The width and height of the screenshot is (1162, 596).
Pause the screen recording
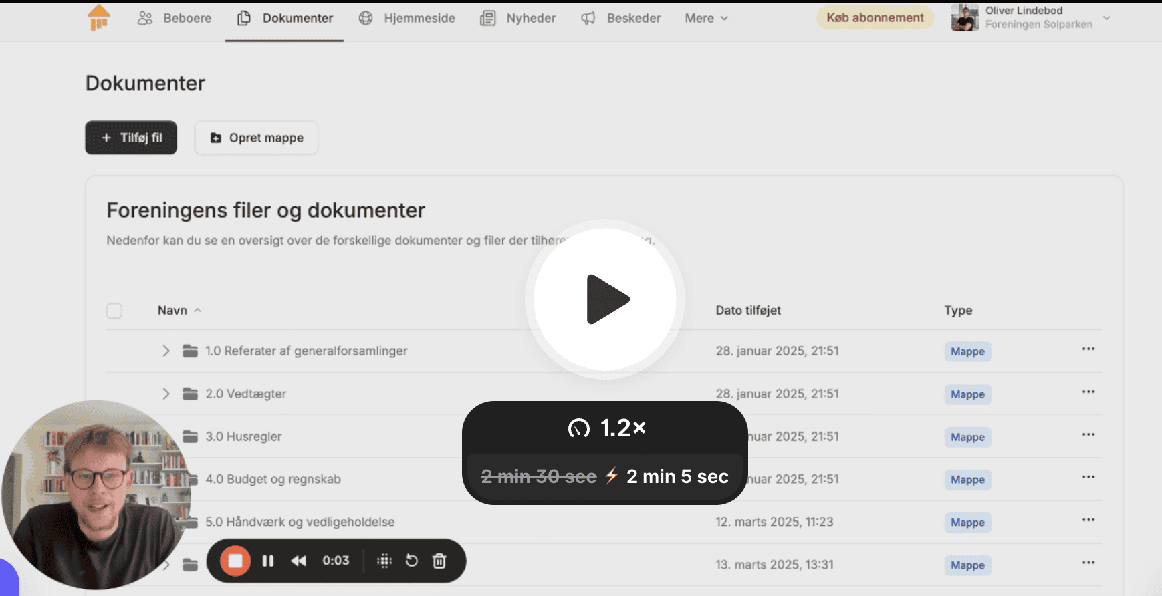268,561
